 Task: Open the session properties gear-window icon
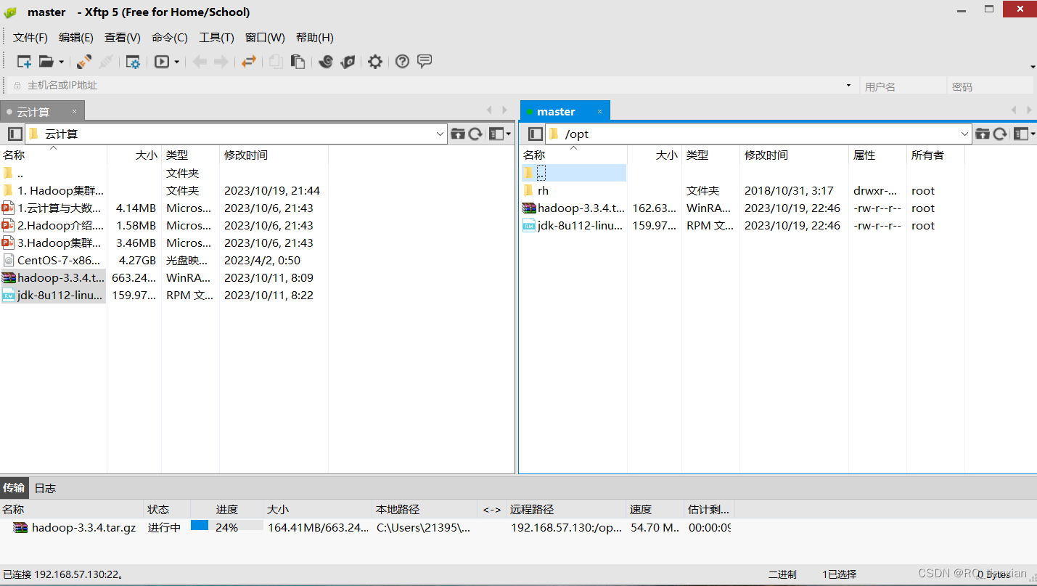click(x=133, y=62)
